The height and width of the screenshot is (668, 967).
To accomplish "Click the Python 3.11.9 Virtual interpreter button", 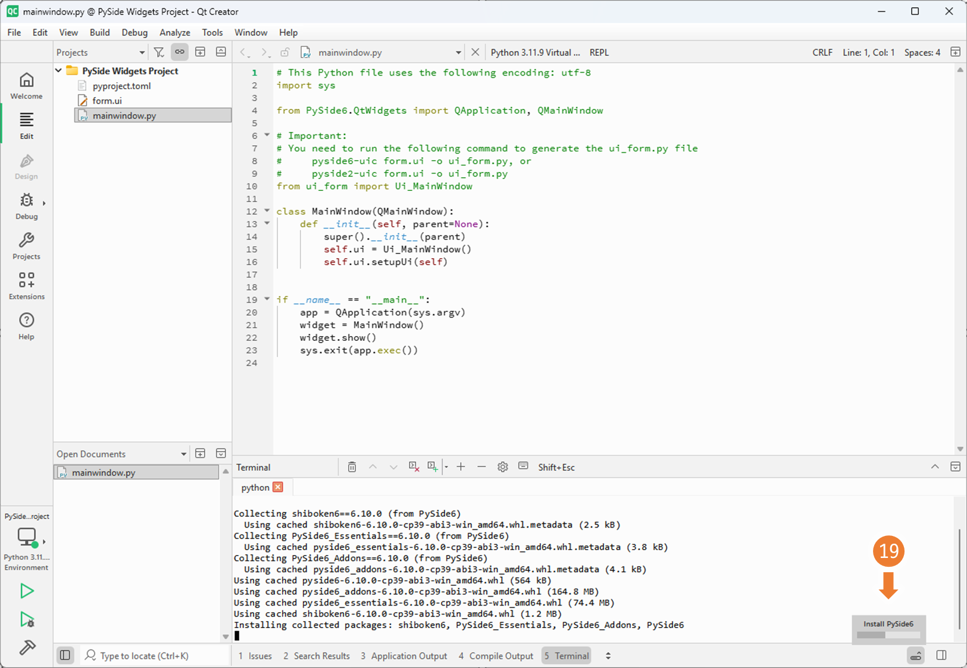I will [x=536, y=52].
